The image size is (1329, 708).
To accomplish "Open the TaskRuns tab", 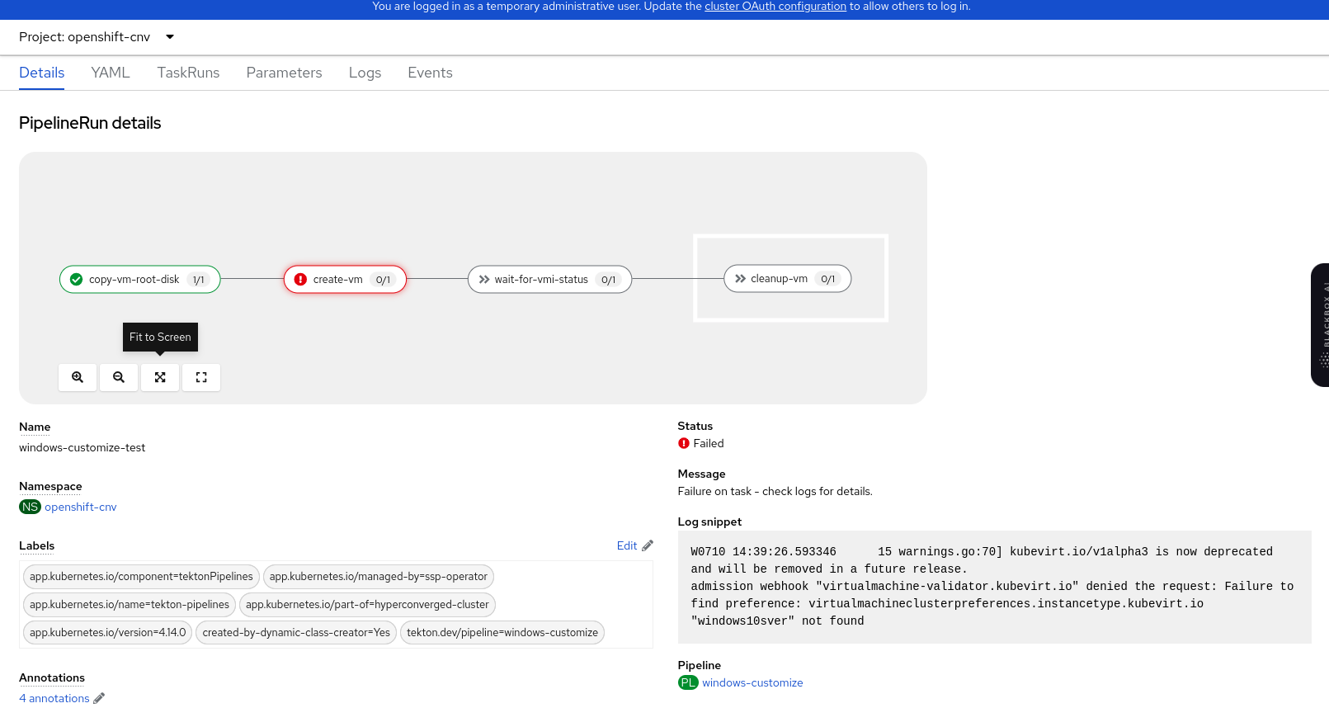I will click(x=188, y=73).
